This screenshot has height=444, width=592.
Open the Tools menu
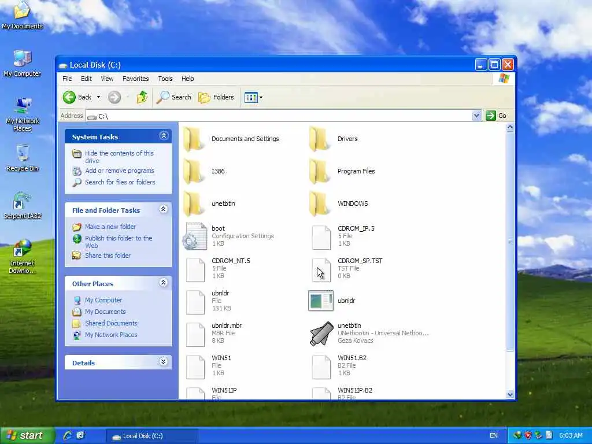[x=165, y=79]
